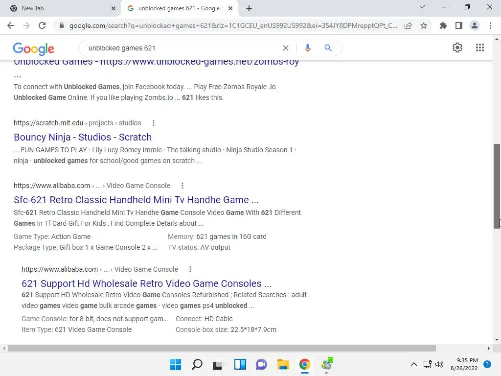The height and width of the screenshot is (376, 501).
Task: Click 'TV status: AV output' text
Action: [x=199, y=247]
